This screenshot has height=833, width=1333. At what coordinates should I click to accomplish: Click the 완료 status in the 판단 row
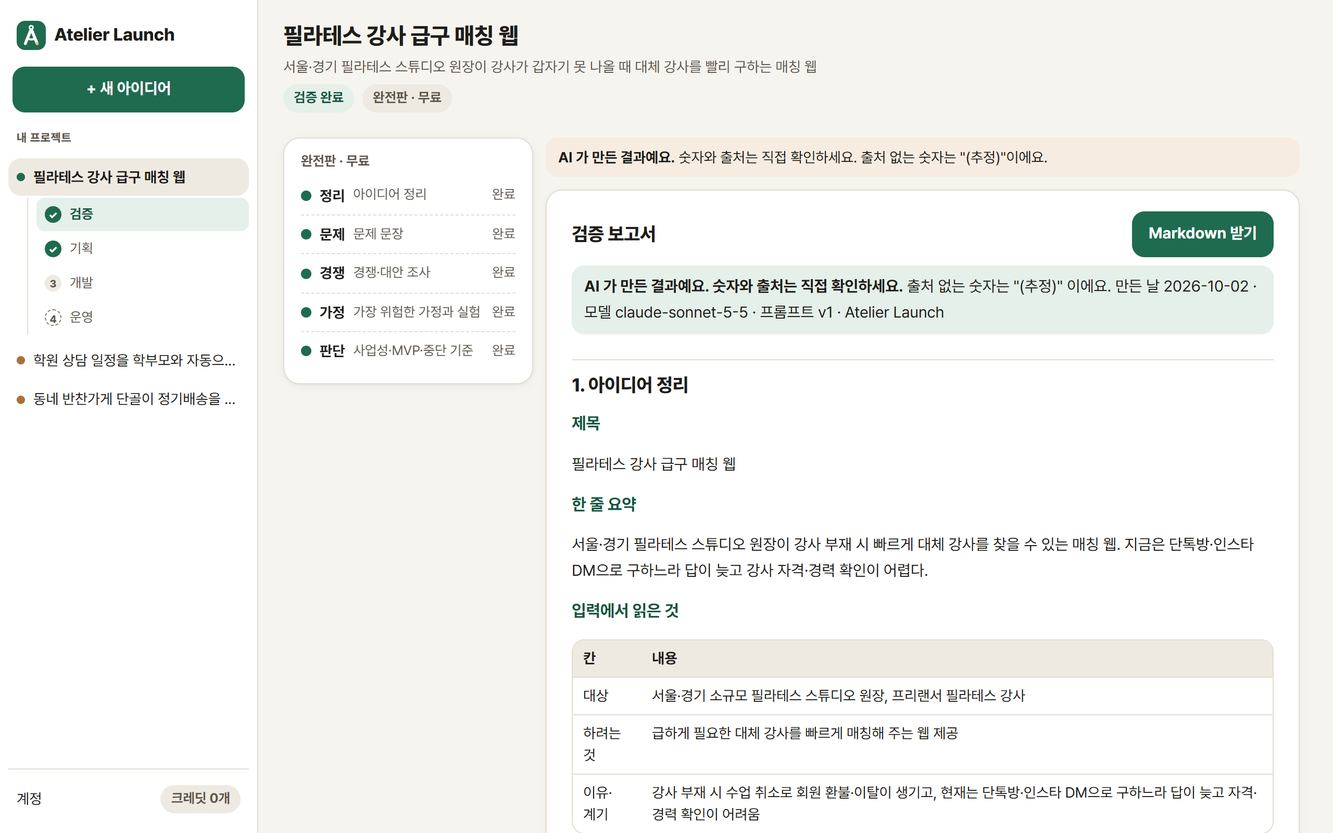(503, 350)
